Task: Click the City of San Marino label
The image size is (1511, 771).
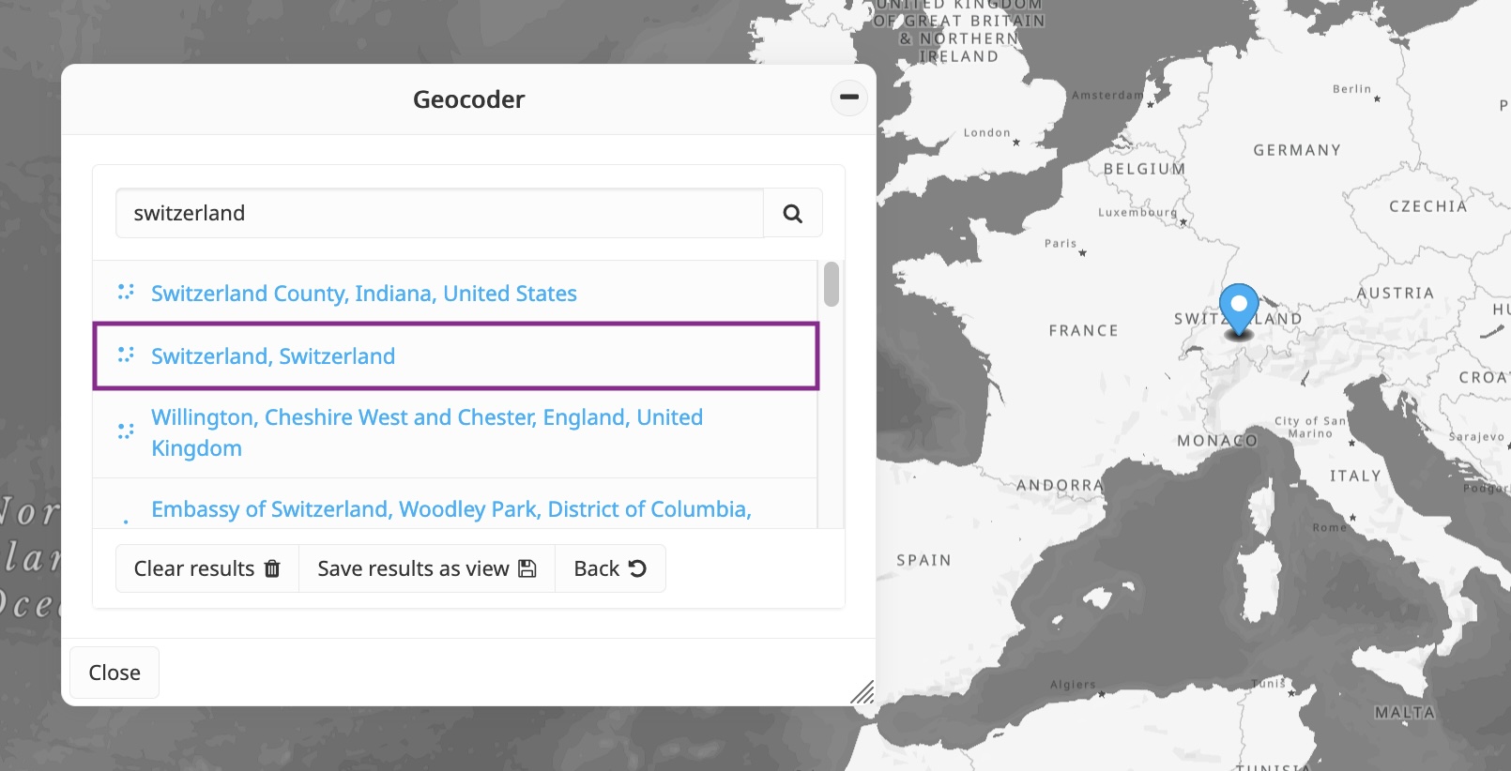Action: click(1310, 427)
